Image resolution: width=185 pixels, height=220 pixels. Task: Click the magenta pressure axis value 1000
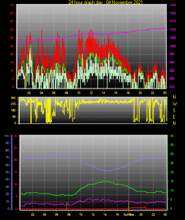click(x=173, y=46)
